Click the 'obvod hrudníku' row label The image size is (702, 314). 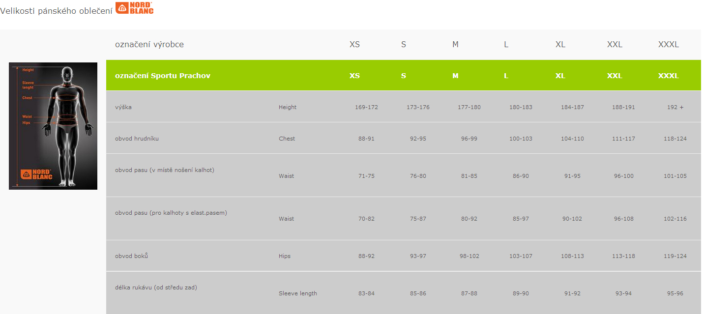pyautogui.click(x=137, y=139)
